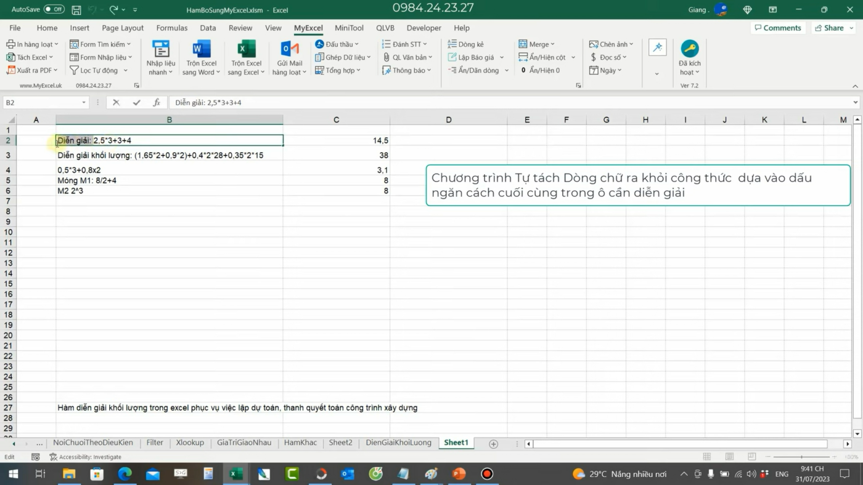Select the Nhập liệu nhanh tool

click(160, 57)
